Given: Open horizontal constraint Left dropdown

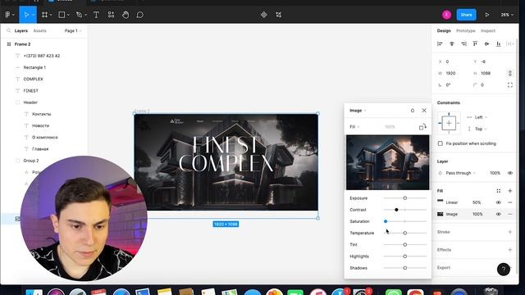Looking at the screenshot, I should 481,117.
